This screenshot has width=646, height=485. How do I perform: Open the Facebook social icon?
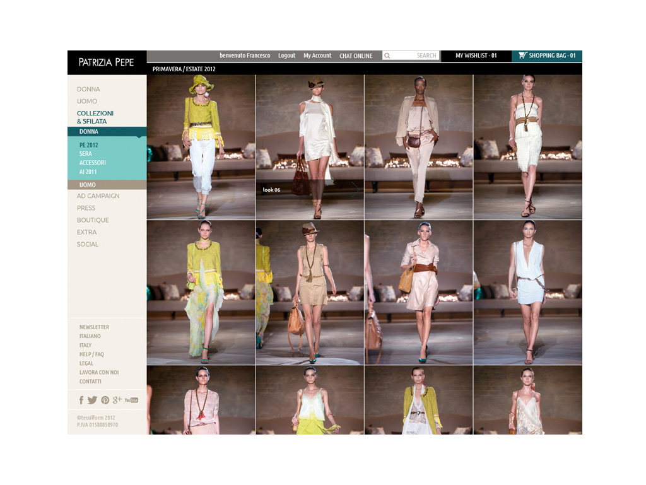tap(81, 400)
